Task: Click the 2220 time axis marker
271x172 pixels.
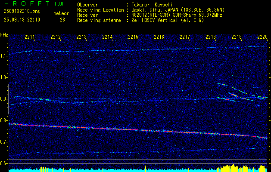Action: (x=262, y=37)
